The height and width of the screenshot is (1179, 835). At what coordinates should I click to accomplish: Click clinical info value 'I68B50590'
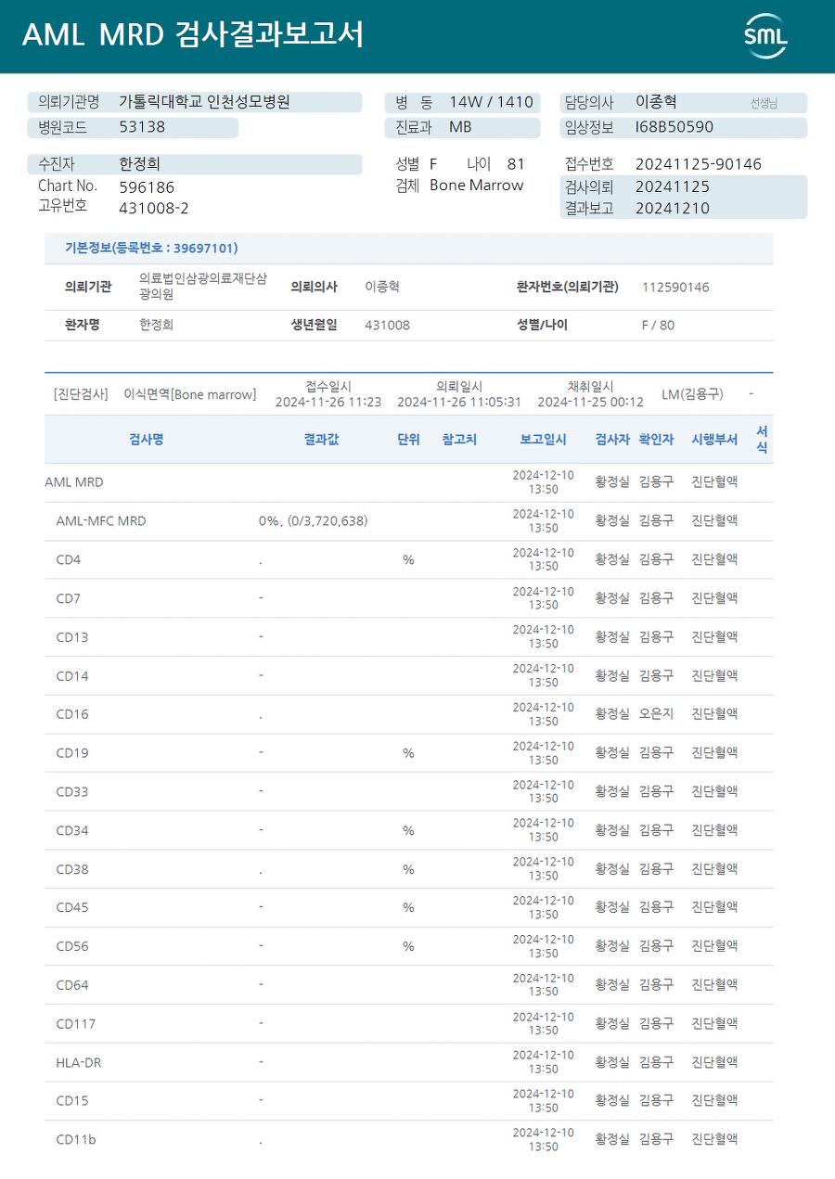[x=674, y=126]
